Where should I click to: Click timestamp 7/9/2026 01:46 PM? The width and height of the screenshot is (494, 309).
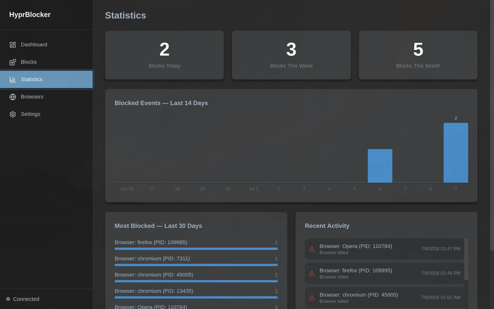click(440, 273)
